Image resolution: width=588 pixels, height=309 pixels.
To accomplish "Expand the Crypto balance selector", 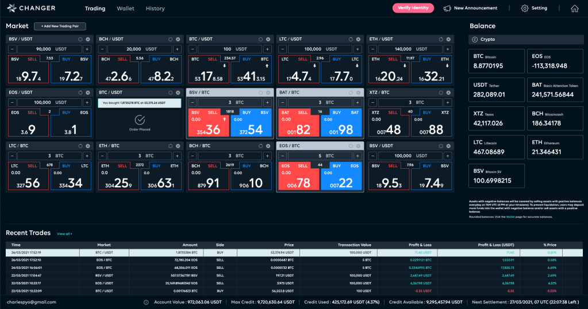I will (475, 40).
